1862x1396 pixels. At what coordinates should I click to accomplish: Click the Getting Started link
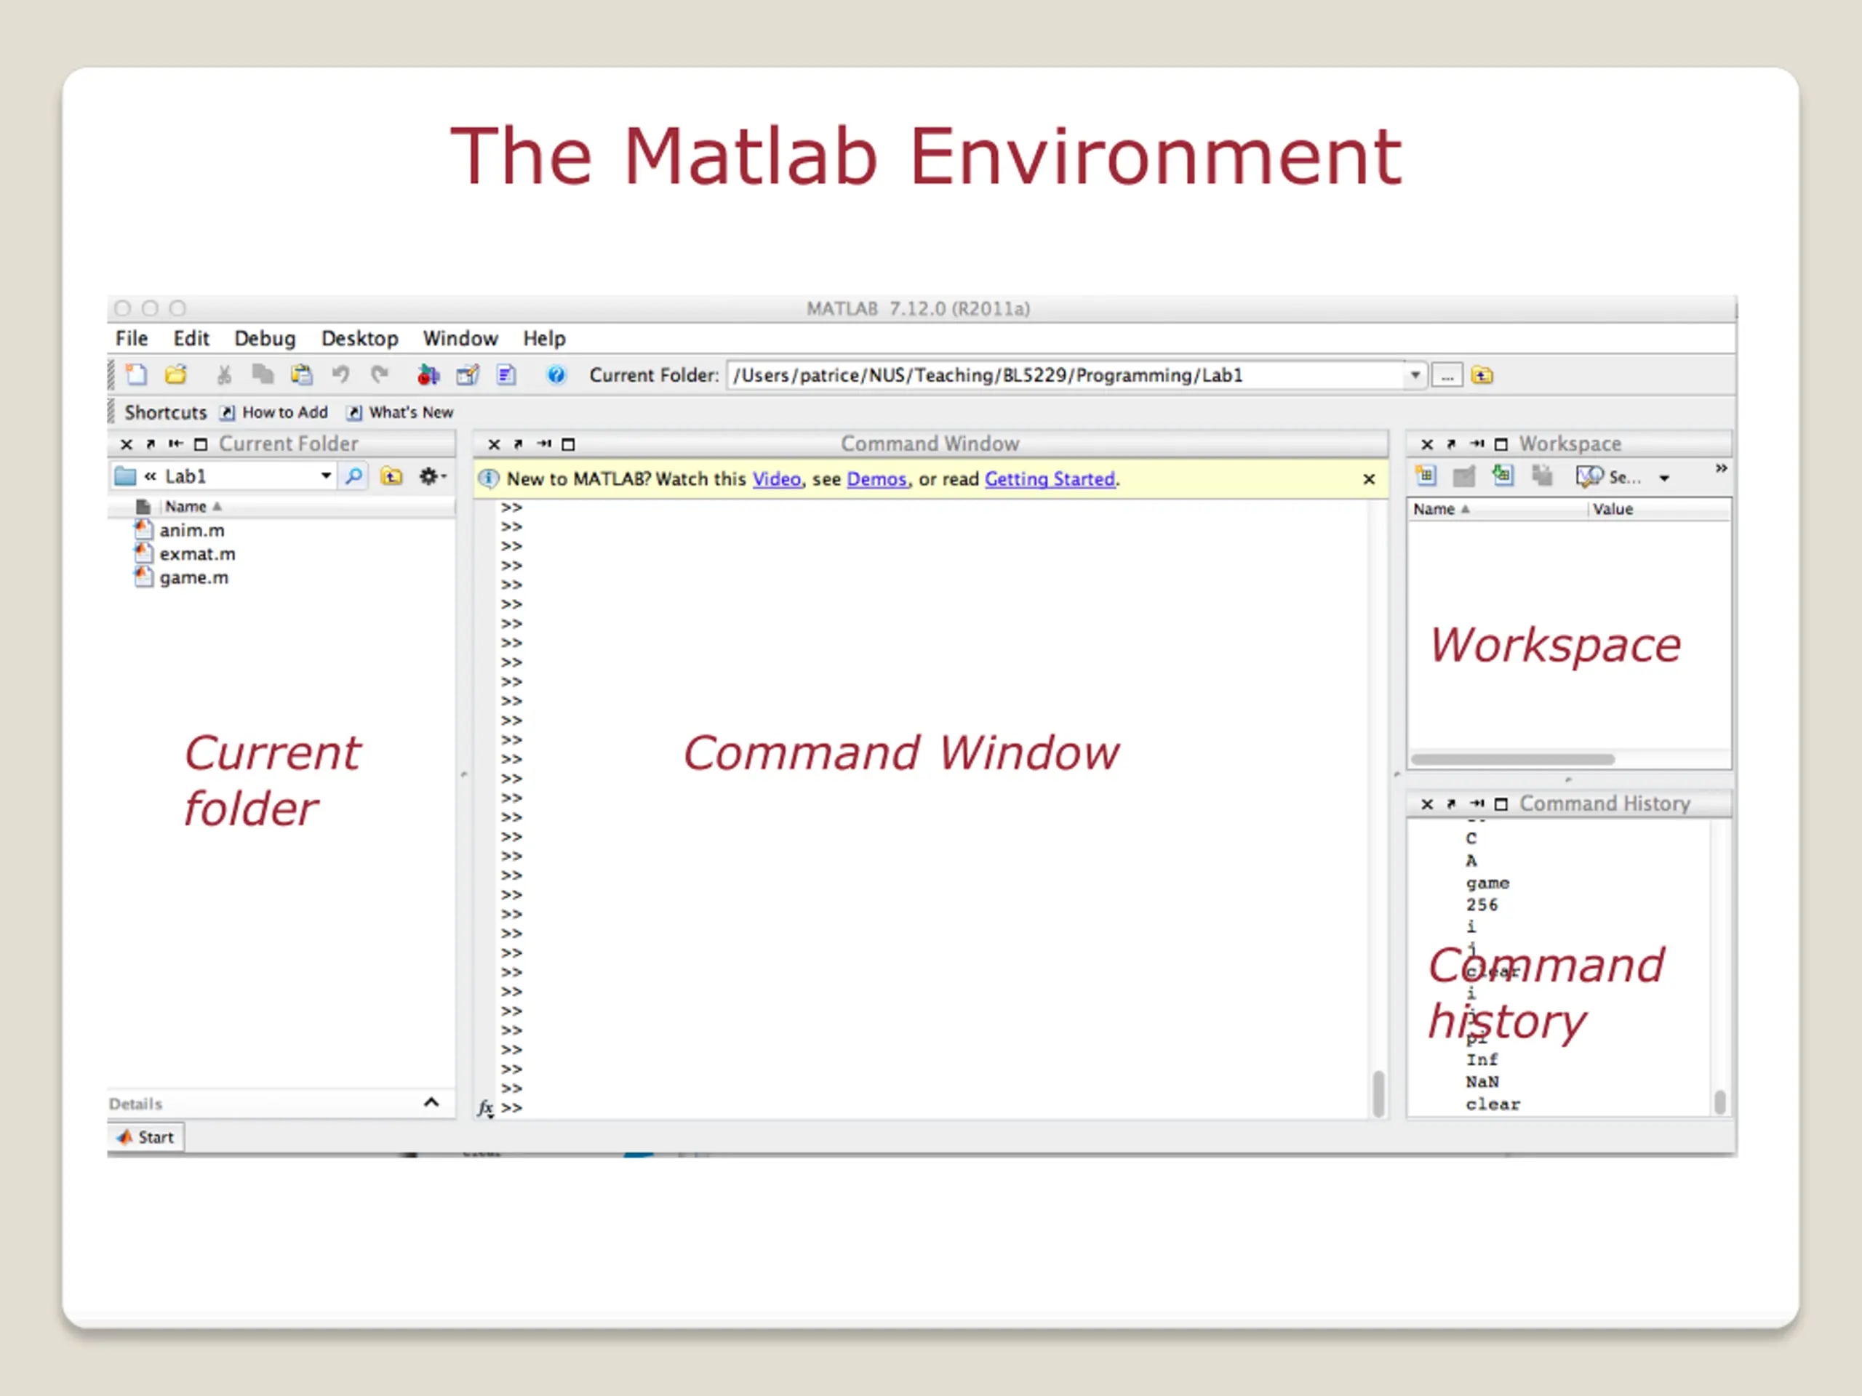click(1050, 479)
